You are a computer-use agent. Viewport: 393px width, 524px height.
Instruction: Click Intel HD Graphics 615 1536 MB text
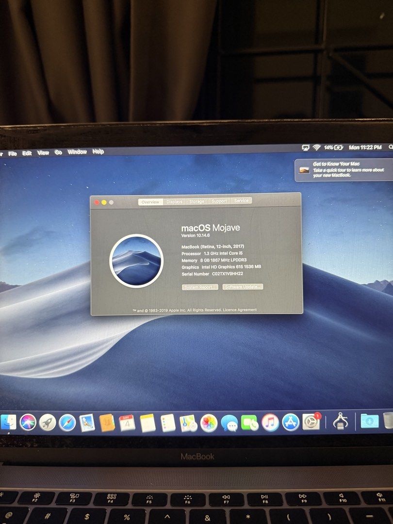[x=231, y=267]
